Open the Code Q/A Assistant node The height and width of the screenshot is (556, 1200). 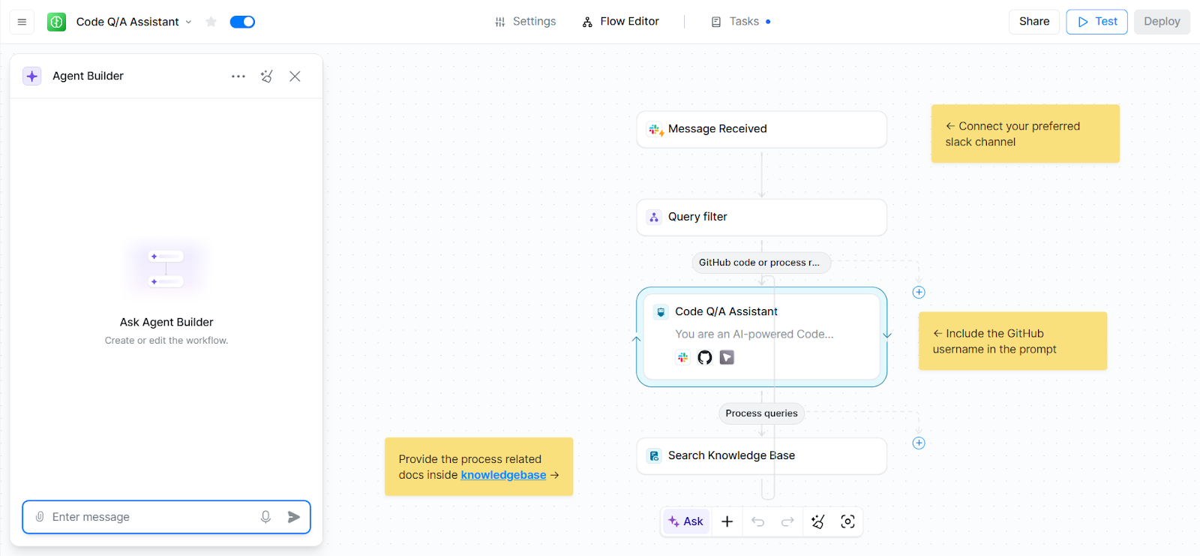761,337
